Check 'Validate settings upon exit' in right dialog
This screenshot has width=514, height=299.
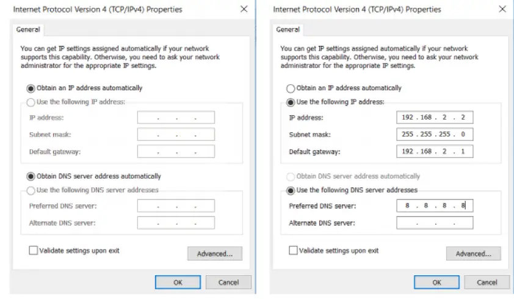tap(293, 250)
